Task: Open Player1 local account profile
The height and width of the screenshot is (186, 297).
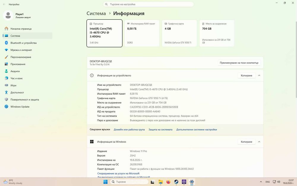Action: [x=17, y=15]
